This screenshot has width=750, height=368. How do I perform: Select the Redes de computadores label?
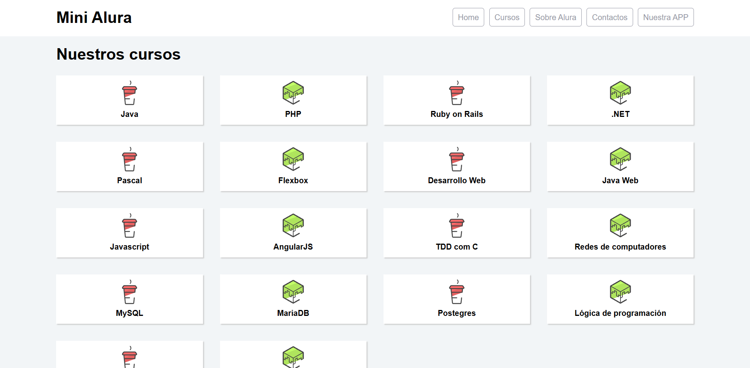pos(620,247)
